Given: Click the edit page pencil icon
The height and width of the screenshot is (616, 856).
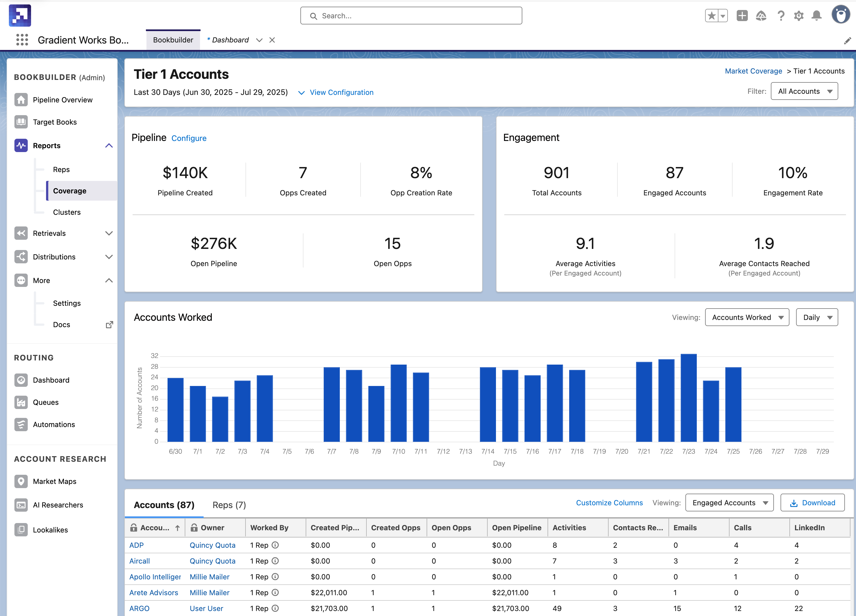Looking at the screenshot, I should (847, 41).
